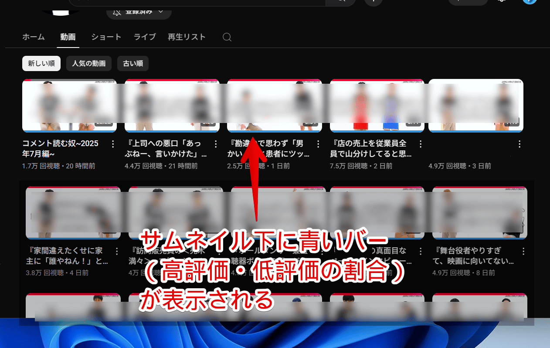Switch to the ショート tab

point(106,37)
